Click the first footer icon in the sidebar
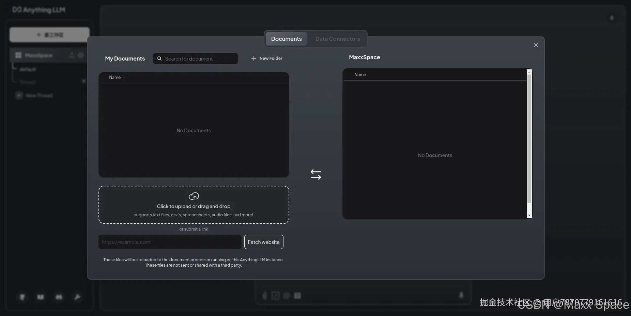Viewport: 631px width, 316px height. [22, 297]
